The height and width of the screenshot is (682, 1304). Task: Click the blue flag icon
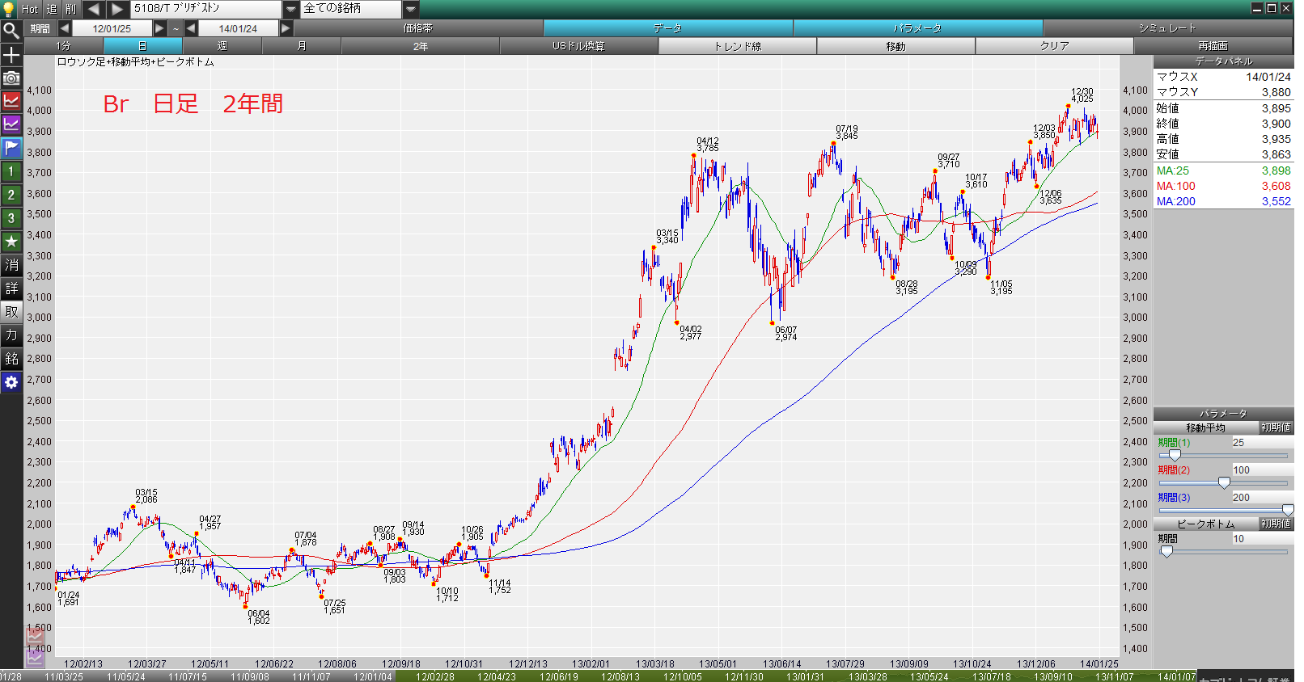tap(11, 148)
